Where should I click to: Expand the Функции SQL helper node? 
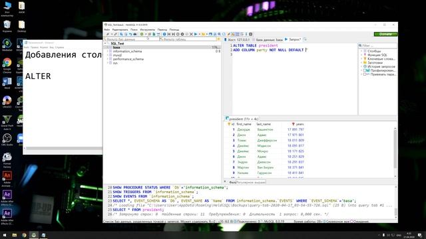coord(361,54)
